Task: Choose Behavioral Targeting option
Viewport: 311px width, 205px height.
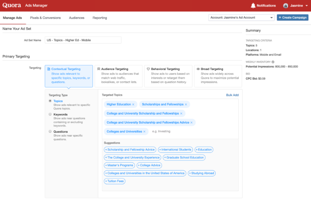Action: [x=168, y=76]
